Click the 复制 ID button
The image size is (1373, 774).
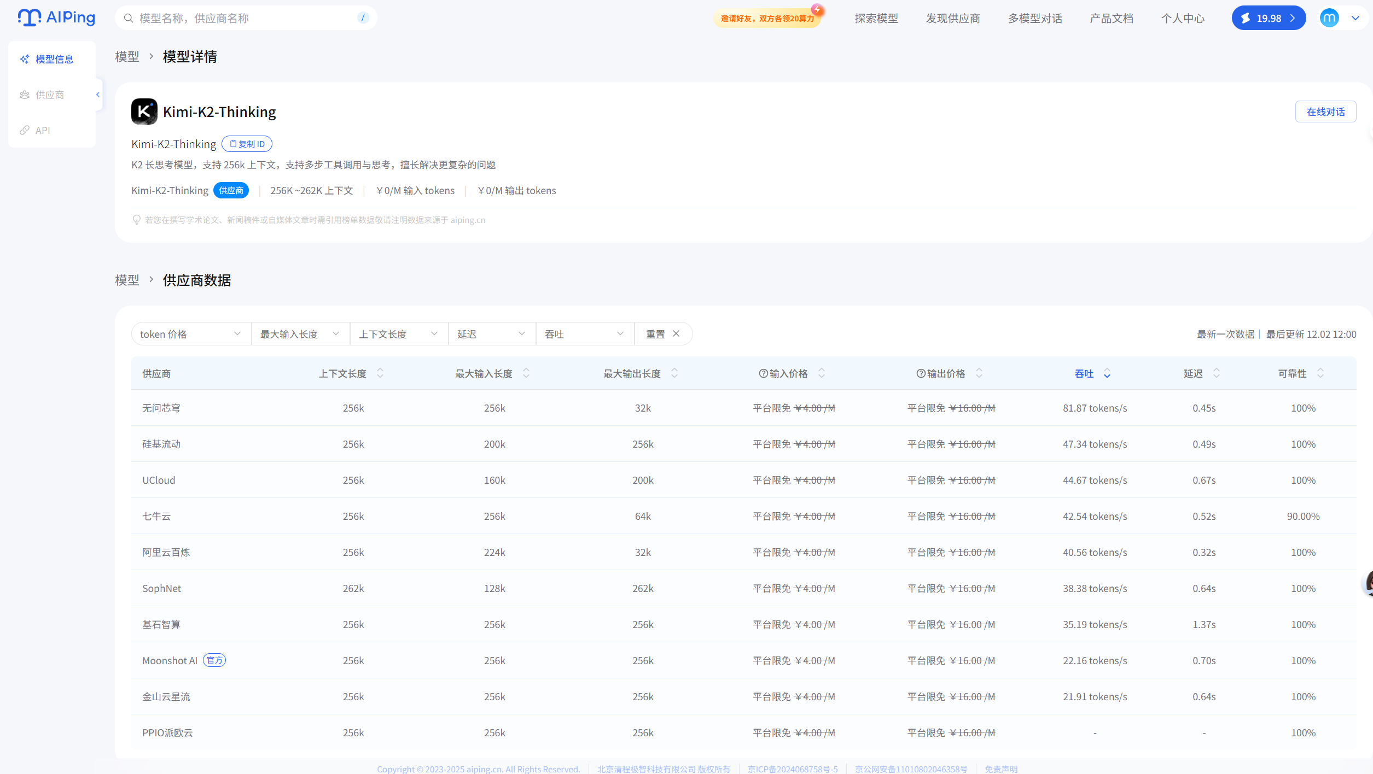coord(247,144)
